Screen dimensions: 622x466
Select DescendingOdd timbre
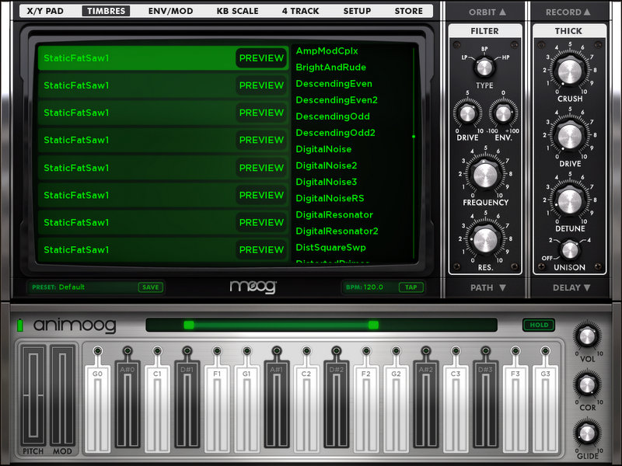[333, 116]
